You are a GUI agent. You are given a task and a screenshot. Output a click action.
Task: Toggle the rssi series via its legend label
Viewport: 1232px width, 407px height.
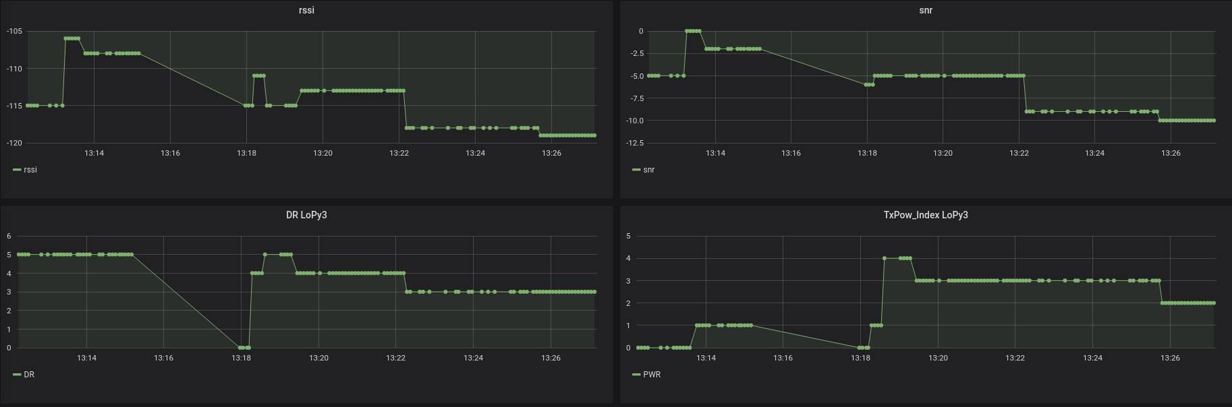(30, 170)
